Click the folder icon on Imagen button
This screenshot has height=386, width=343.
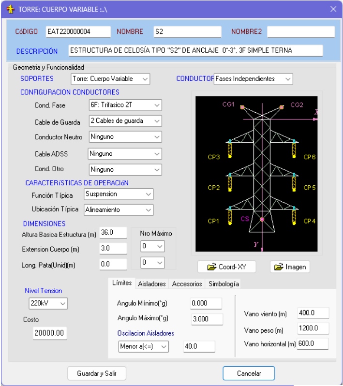pyautogui.click(x=279, y=267)
